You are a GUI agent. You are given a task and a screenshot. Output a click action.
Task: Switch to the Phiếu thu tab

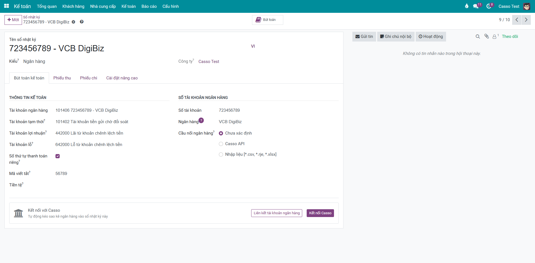point(62,78)
